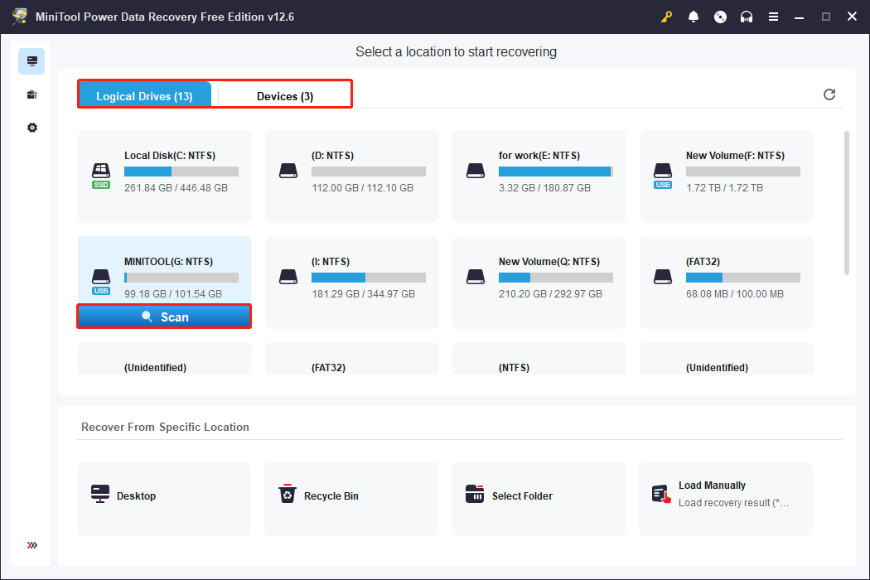
Task: Switch to the Devices tab
Action: tap(283, 96)
